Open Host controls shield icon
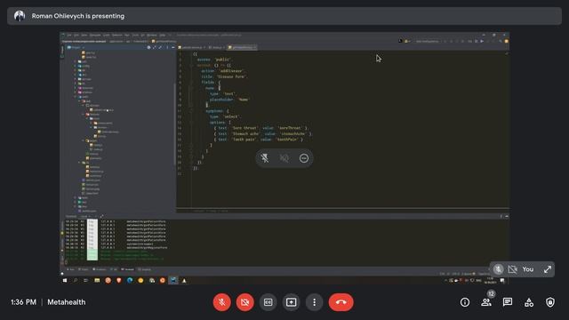 tap(550, 302)
